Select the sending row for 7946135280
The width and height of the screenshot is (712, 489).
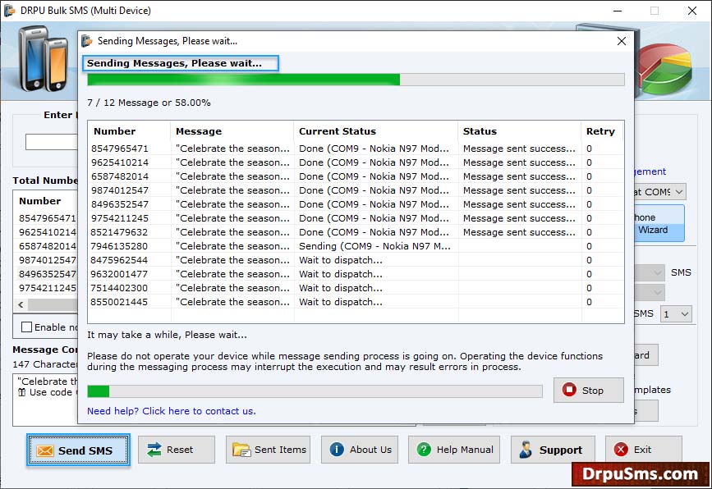(356, 246)
